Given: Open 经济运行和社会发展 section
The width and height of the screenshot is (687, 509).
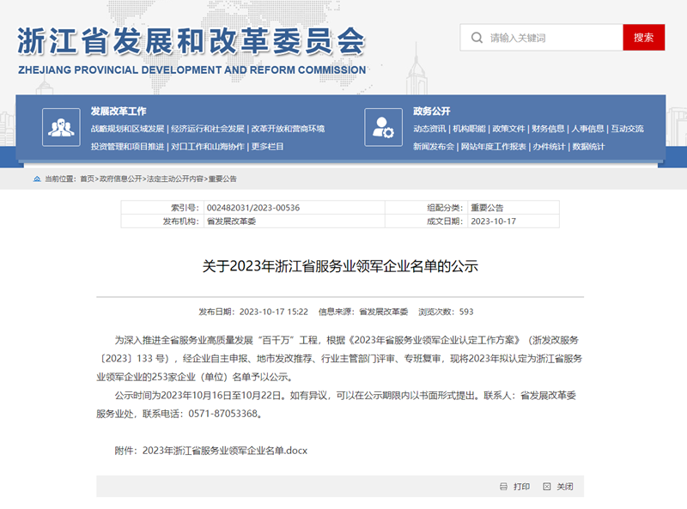Looking at the screenshot, I should (x=207, y=129).
